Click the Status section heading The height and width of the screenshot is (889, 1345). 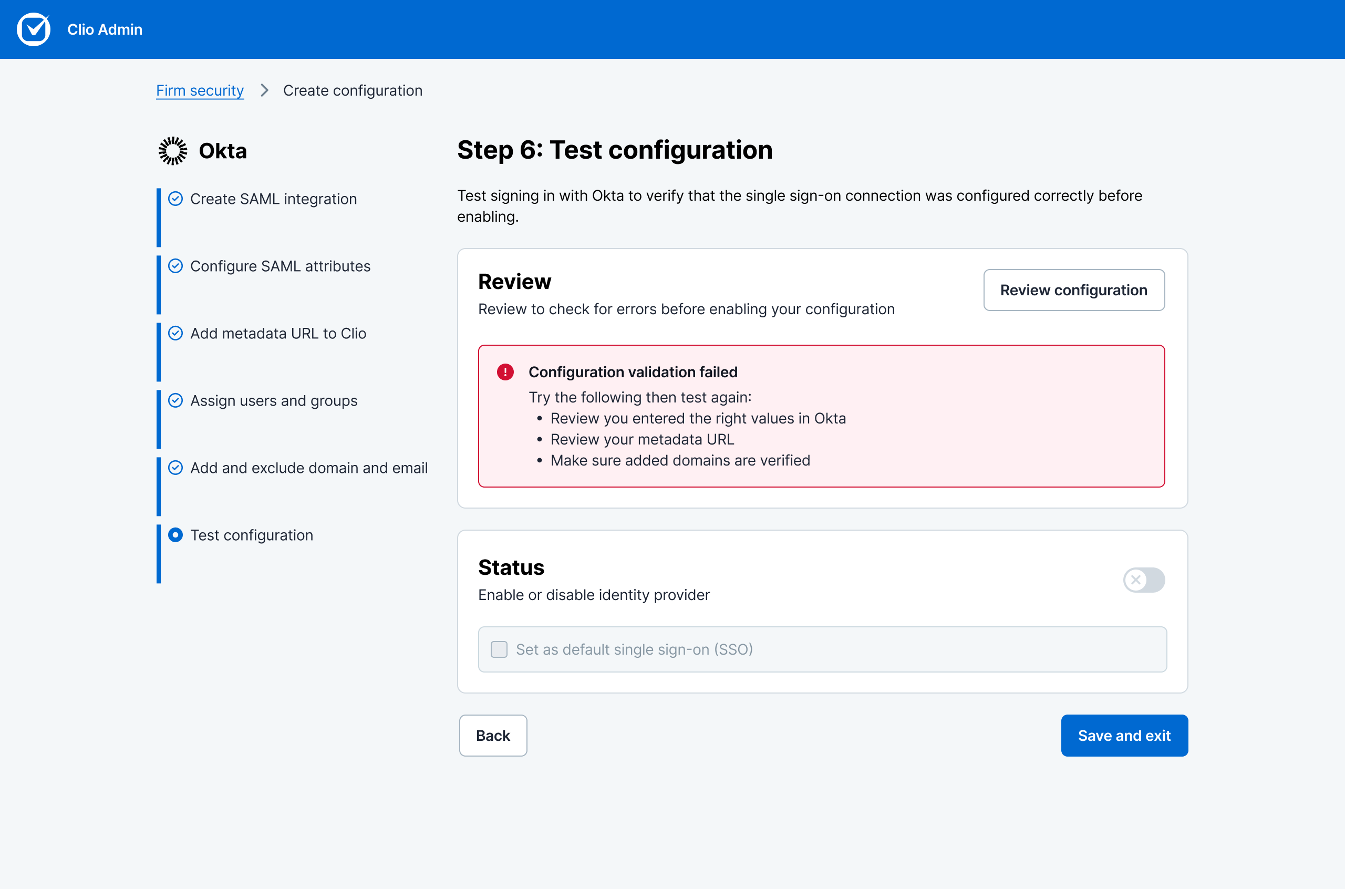click(x=511, y=567)
